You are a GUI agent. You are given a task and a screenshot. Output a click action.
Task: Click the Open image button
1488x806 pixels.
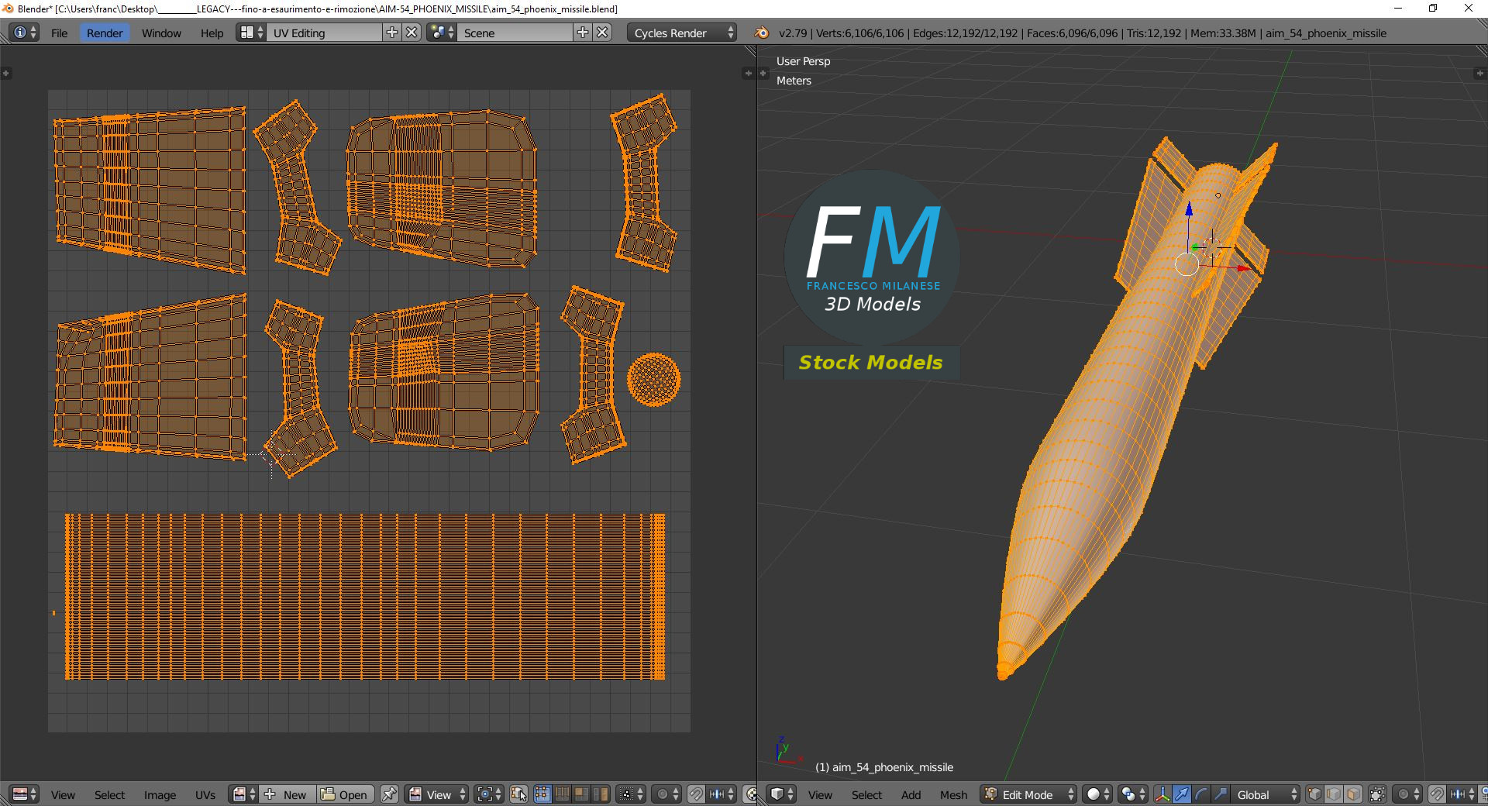click(345, 794)
